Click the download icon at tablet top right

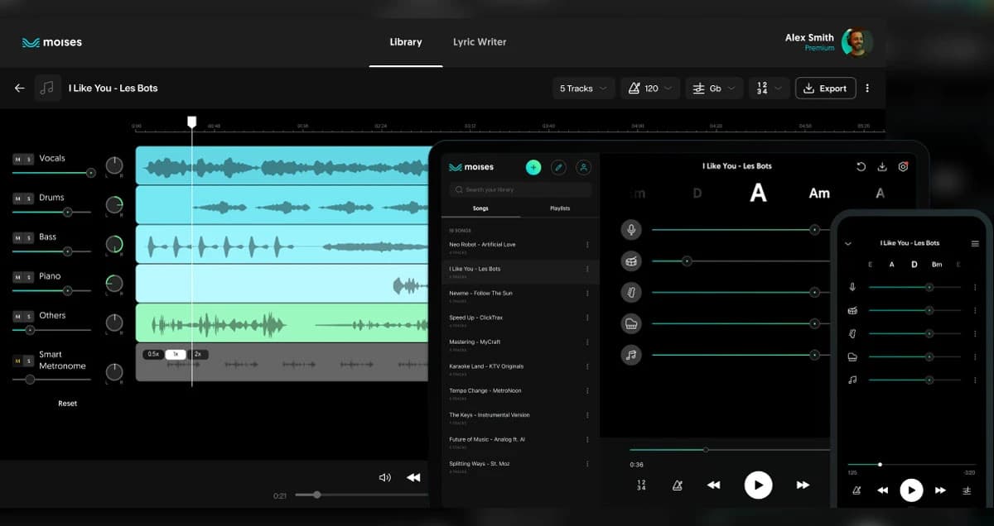pyautogui.click(x=882, y=167)
